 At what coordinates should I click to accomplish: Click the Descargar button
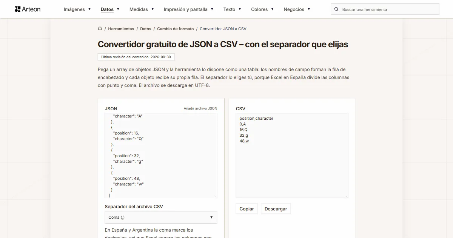[276, 209]
